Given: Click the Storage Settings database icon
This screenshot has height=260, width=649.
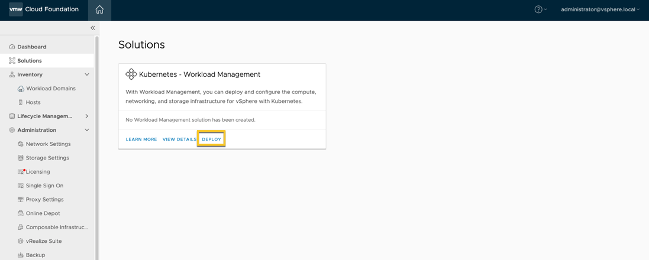Looking at the screenshot, I should pyautogui.click(x=21, y=158).
